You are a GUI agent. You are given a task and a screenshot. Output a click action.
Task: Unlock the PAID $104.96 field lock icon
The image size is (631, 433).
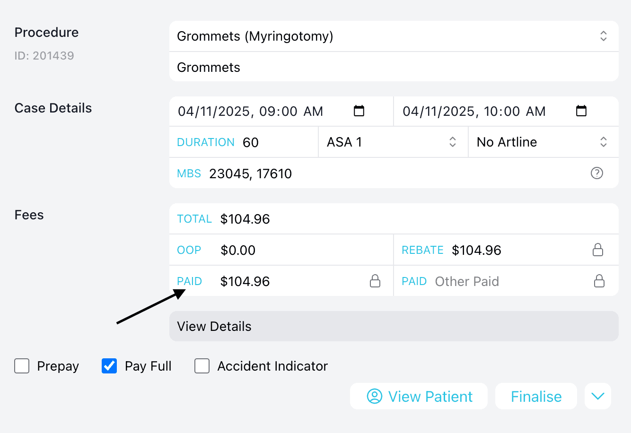375,281
